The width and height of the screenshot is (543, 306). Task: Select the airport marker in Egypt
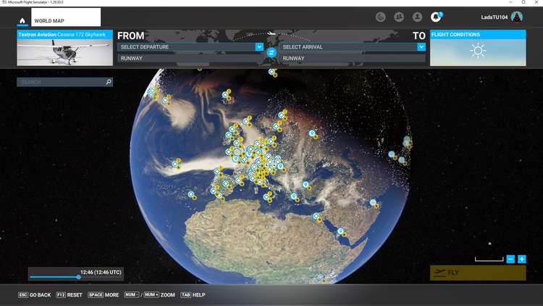click(316, 217)
